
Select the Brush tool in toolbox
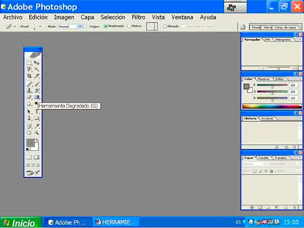point(37,84)
